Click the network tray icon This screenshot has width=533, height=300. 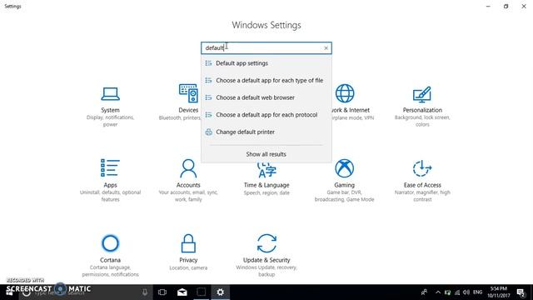457,292
